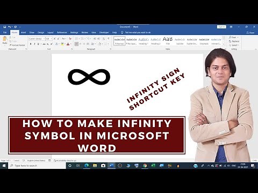Align text left
The height and width of the screenshot is (193, 258).
[76, 44]
